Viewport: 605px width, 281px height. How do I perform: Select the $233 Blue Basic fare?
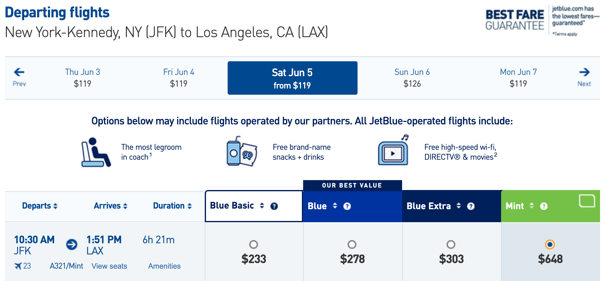pyautogui.click(x=254, y=244)
